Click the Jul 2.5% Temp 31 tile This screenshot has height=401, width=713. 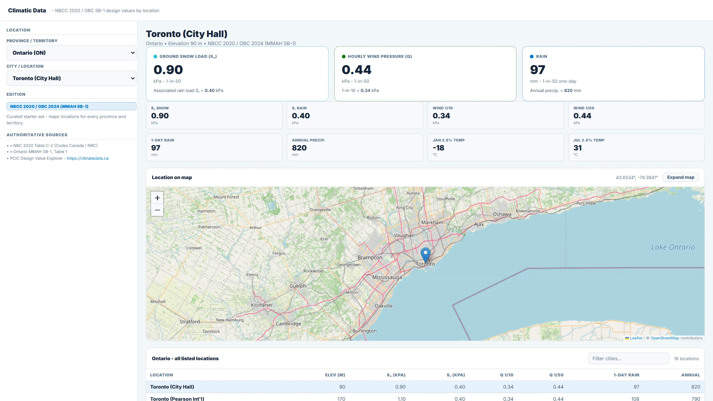636,147
